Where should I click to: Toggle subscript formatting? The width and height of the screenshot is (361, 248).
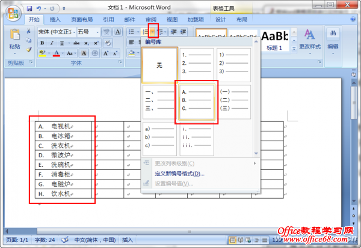[x=86, y=43]
